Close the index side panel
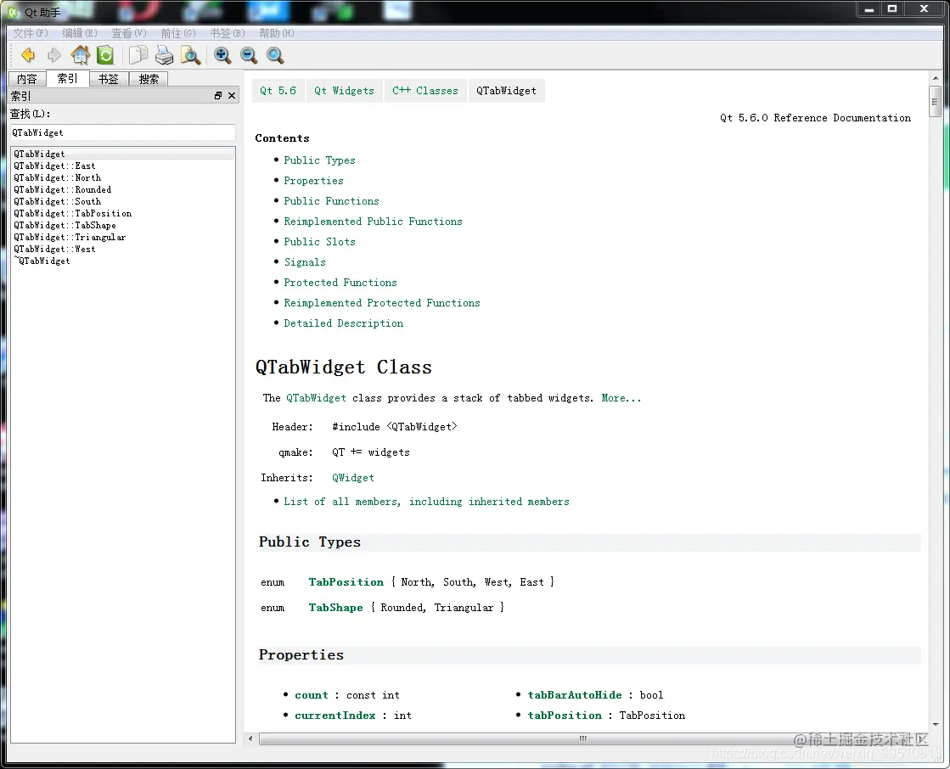 232,96
